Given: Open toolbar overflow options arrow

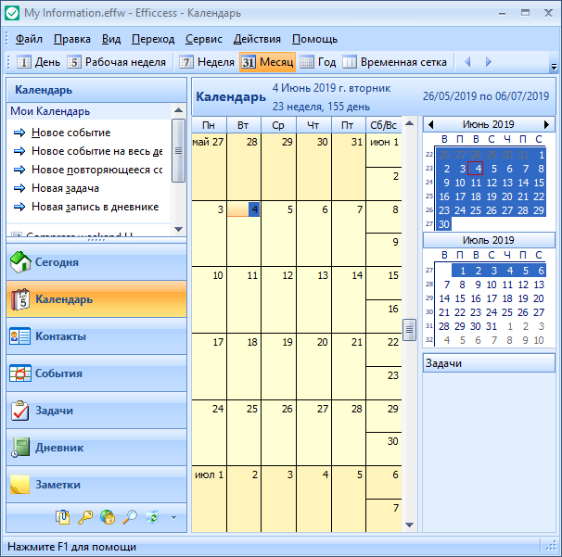Looking at the screenshot, I should (554, 67).
